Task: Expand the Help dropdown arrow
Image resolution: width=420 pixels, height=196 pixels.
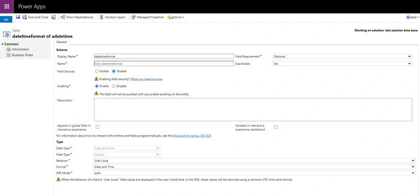Action: (x=419, y=17)
